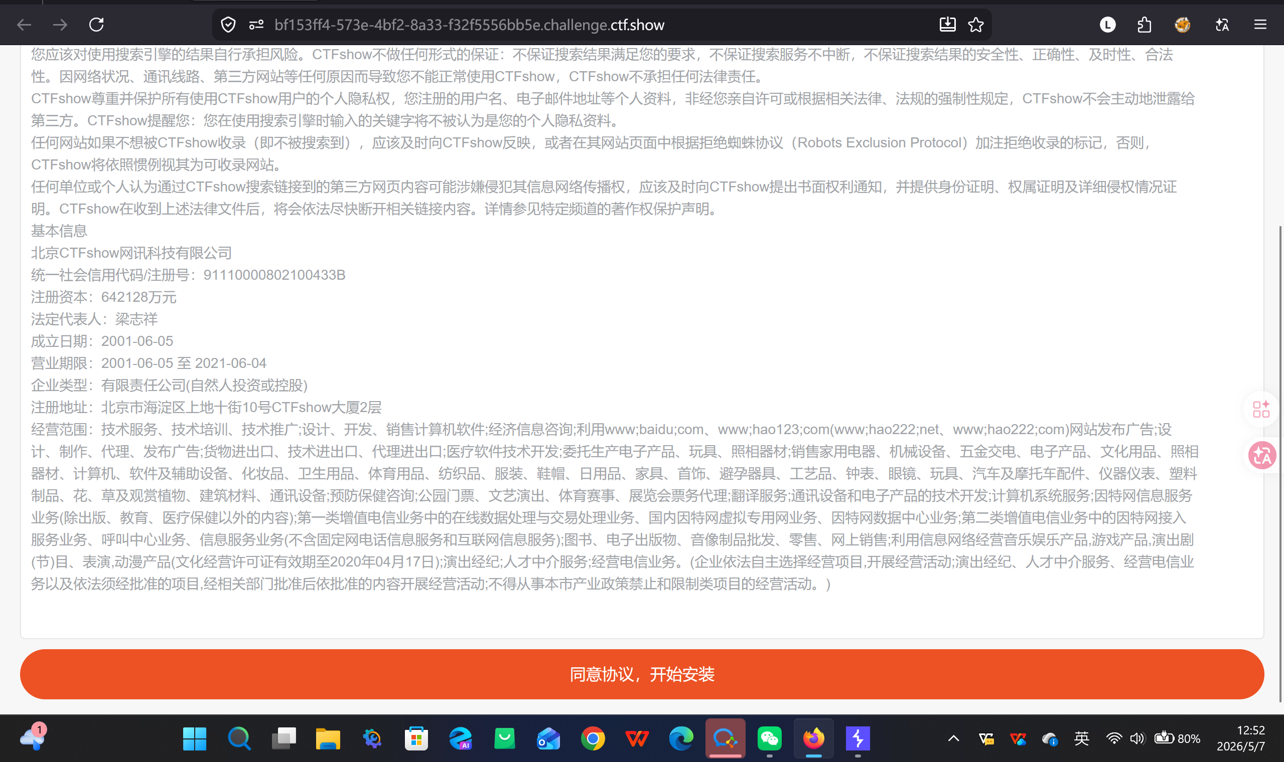Click the 基本信息 heading text
Viewport: 1284px width, 762px height.
59,231
